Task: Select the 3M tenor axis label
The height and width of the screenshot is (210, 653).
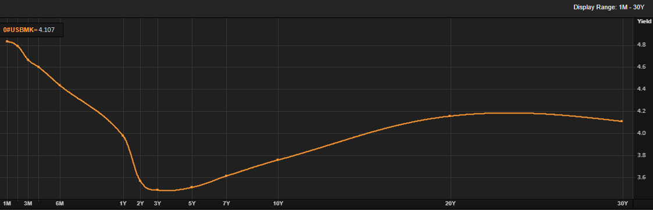Action: click(x=28, y=204)
